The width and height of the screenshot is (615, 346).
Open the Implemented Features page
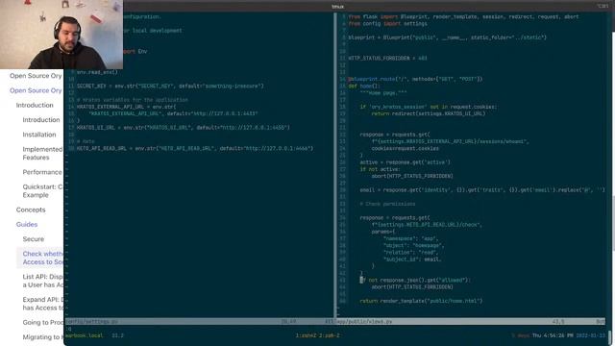42,154
